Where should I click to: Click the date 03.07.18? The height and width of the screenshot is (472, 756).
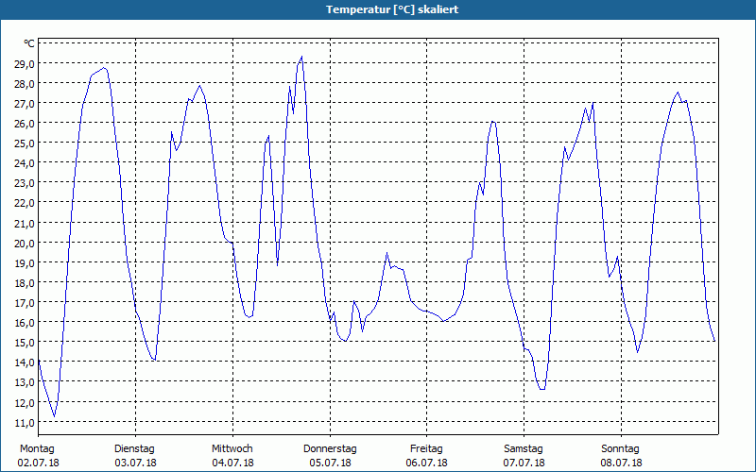point(136,463)
